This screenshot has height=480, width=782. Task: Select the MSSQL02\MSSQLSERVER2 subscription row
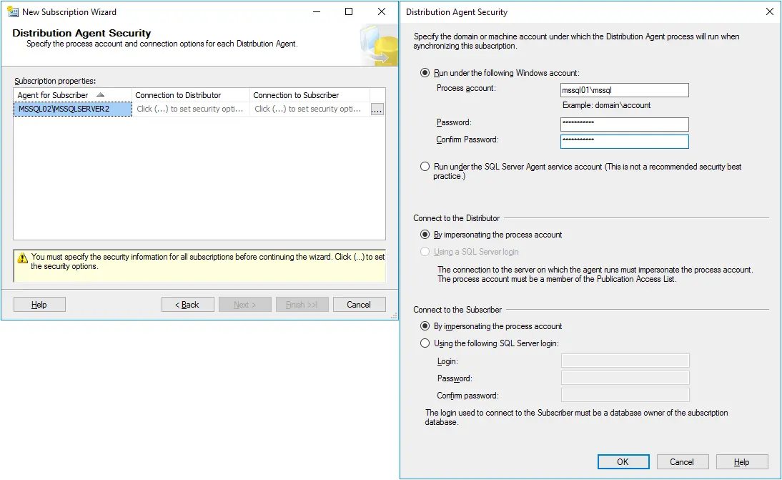coord(71,107)
